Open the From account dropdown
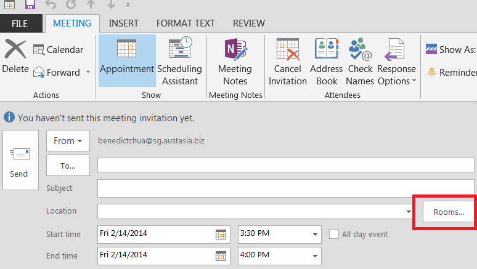Image resolution: width=477 pixels, height=269 pixels. [x=68, y=141]
